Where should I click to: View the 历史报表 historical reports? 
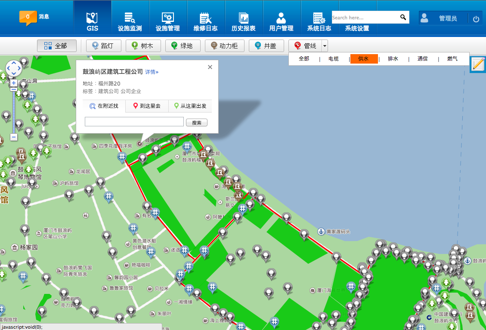tap(244, 17)
